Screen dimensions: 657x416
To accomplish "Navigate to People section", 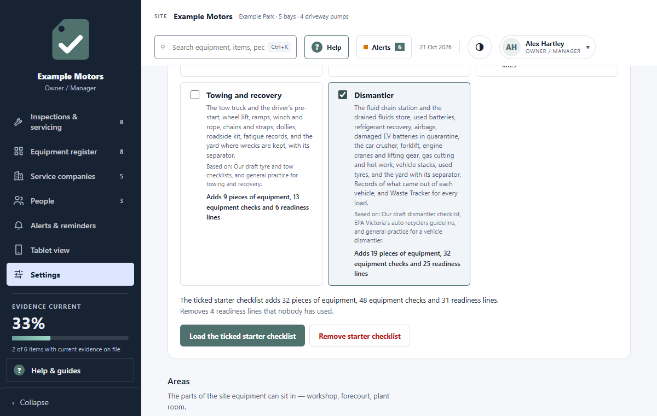I will [70, 201].
